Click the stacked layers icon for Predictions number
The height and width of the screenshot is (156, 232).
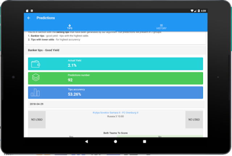(x=36, y=77)
